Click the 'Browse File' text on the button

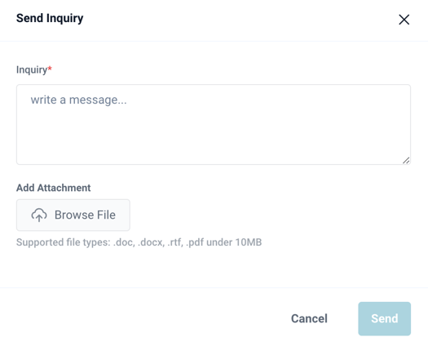[x=85, y=215]
